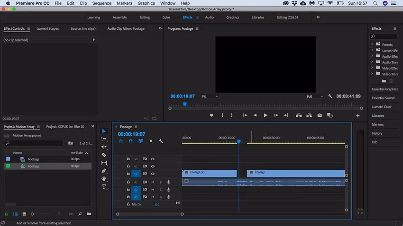
Task: Open the Sequence menu
Action: point(101,3)
